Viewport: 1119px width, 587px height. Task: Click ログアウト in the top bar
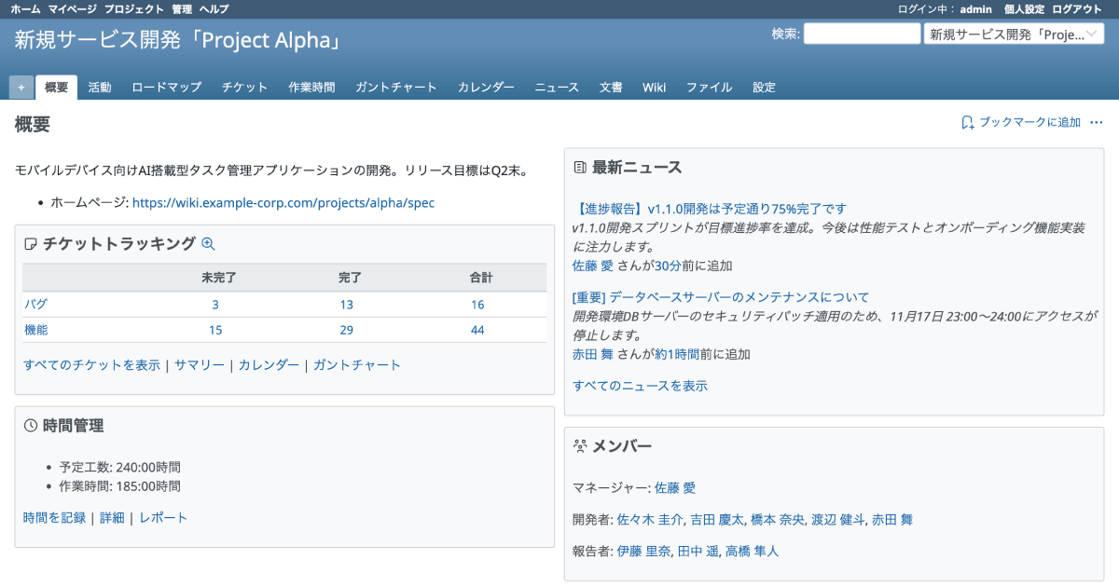click(1077, 8)
